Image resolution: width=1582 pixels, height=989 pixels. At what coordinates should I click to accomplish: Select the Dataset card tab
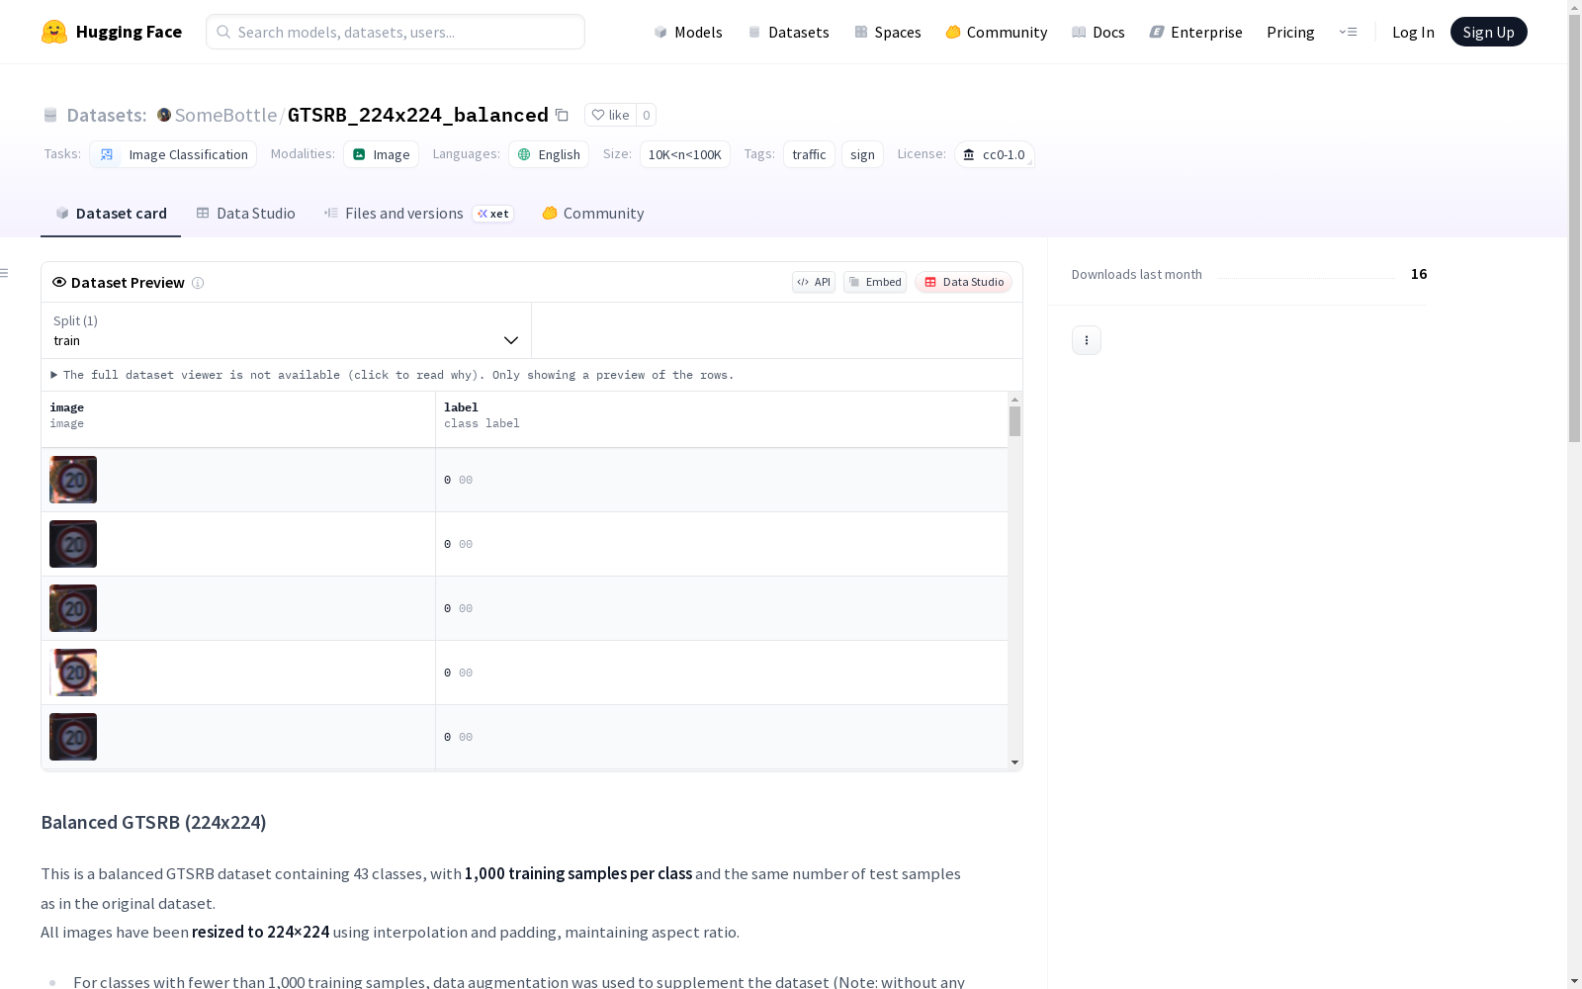click(x=111, y=213)
